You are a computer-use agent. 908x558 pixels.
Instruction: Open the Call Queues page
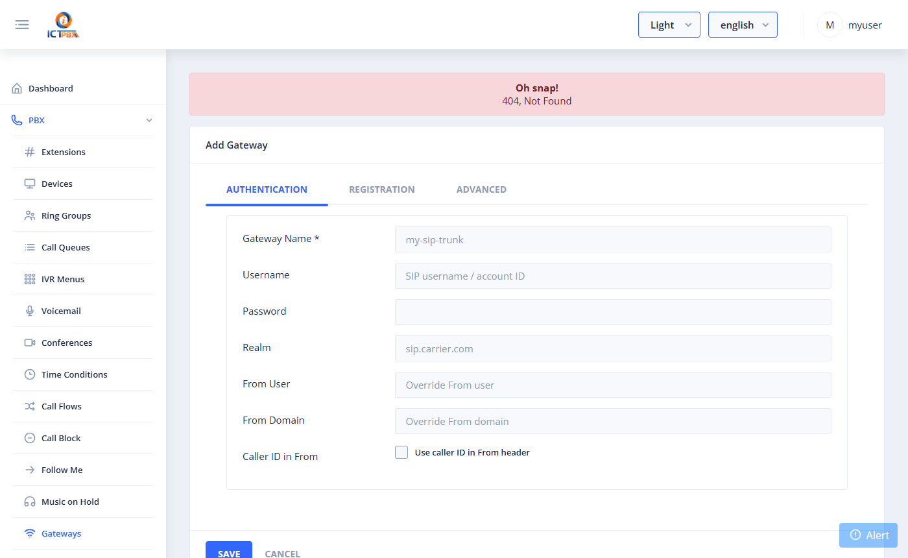pos(83,247)
